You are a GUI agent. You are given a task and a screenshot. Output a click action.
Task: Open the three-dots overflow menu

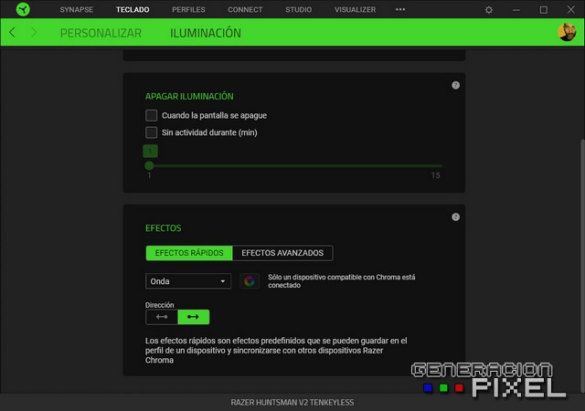400,9
